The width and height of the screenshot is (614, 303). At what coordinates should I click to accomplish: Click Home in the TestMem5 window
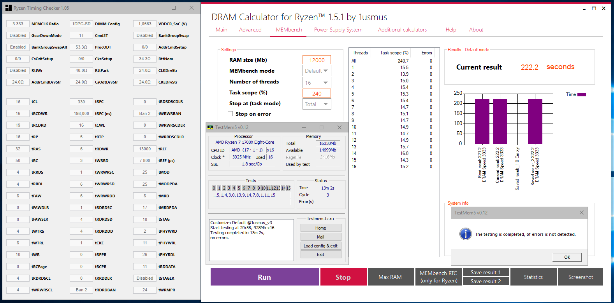point(321,228)
